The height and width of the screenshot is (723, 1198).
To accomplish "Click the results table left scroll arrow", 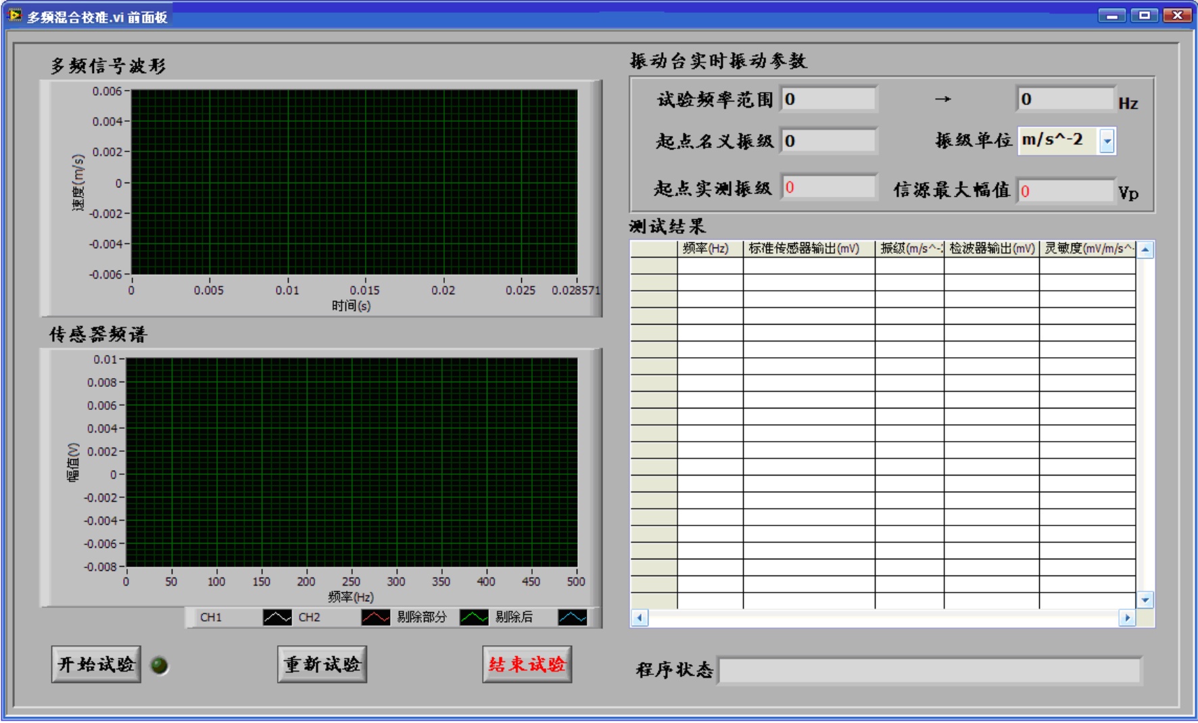I will pyautogui.click(x=640, y=617).
